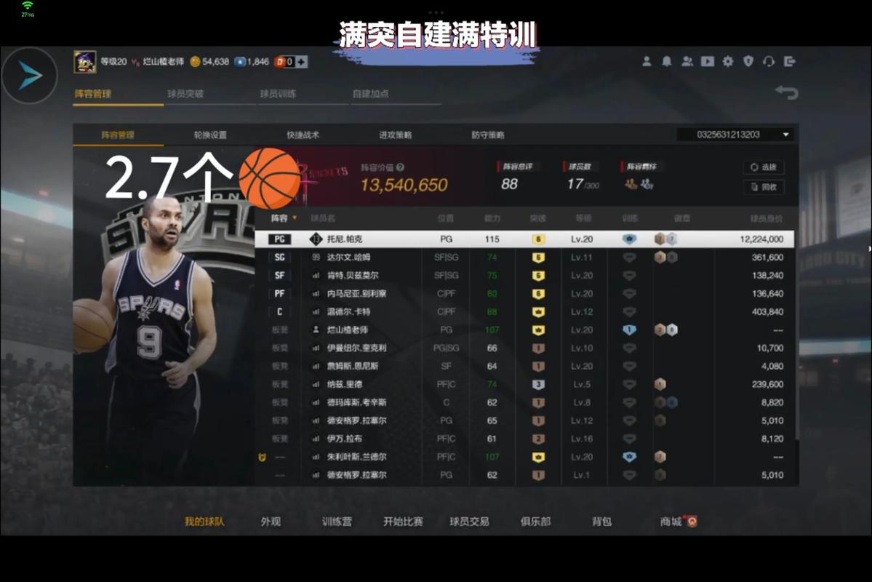Image resolution: width=872 pixels, height=582 pixels.
Task: Click the 选拔 button
Action: coord(763,167)
